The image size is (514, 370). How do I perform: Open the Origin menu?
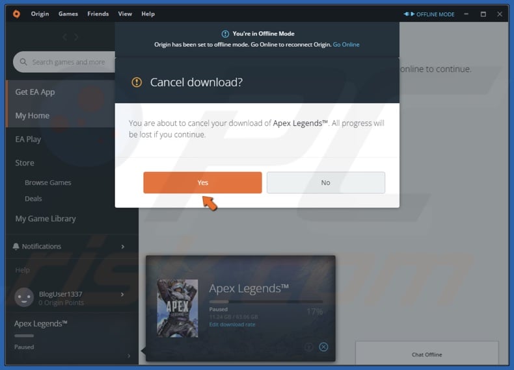coord(40,14)
